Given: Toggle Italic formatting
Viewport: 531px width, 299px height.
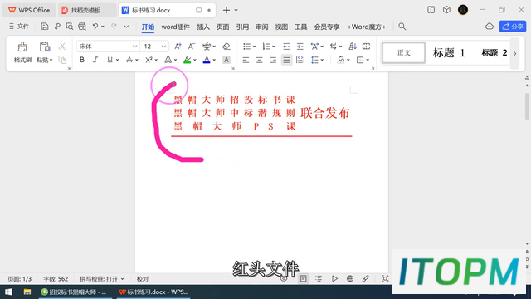Looking at the screenshot, I should click(x=95, y=60).
